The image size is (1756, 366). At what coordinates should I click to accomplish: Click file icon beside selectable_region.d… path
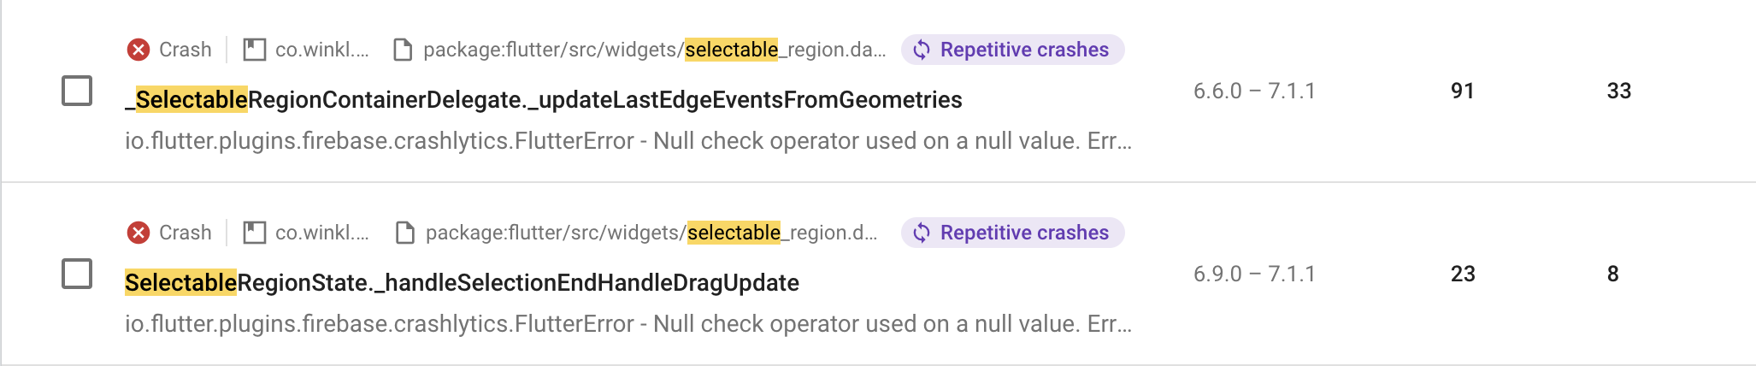405,233
